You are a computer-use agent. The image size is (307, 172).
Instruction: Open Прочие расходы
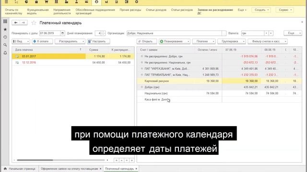coord(130,10)
